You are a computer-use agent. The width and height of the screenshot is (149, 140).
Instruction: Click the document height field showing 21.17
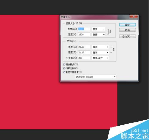(x=84, y=53)
